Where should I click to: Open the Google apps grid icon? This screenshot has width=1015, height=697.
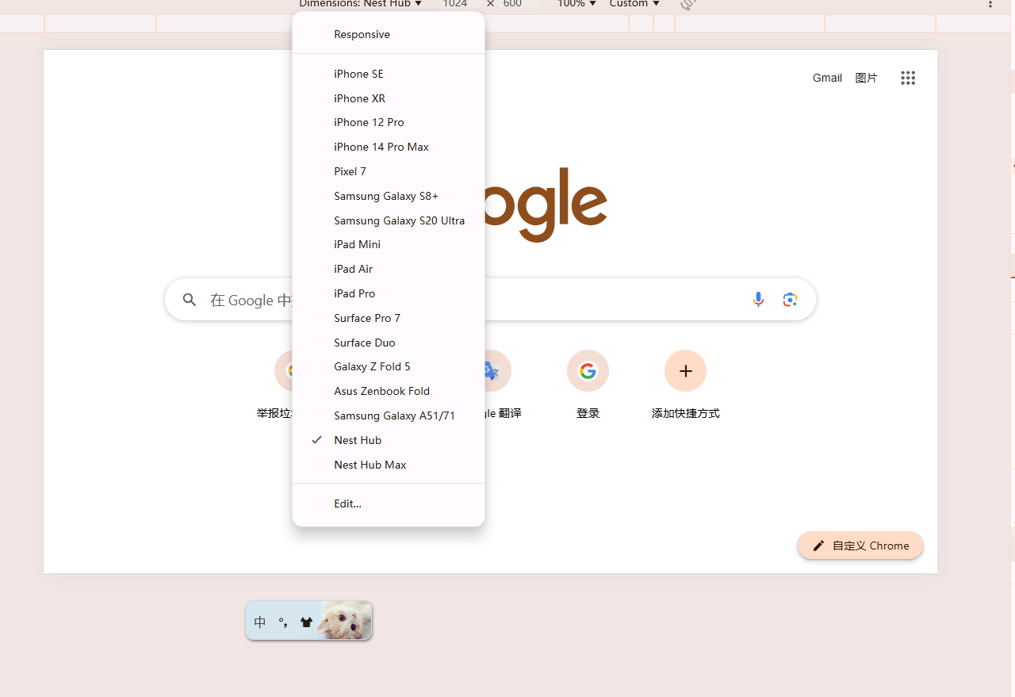pyautogui.click(x=908, y=78)
